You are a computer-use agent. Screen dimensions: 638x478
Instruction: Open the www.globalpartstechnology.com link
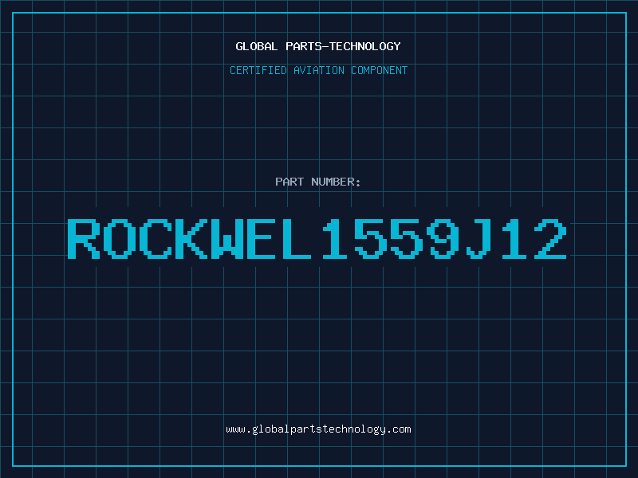[318, 429]
